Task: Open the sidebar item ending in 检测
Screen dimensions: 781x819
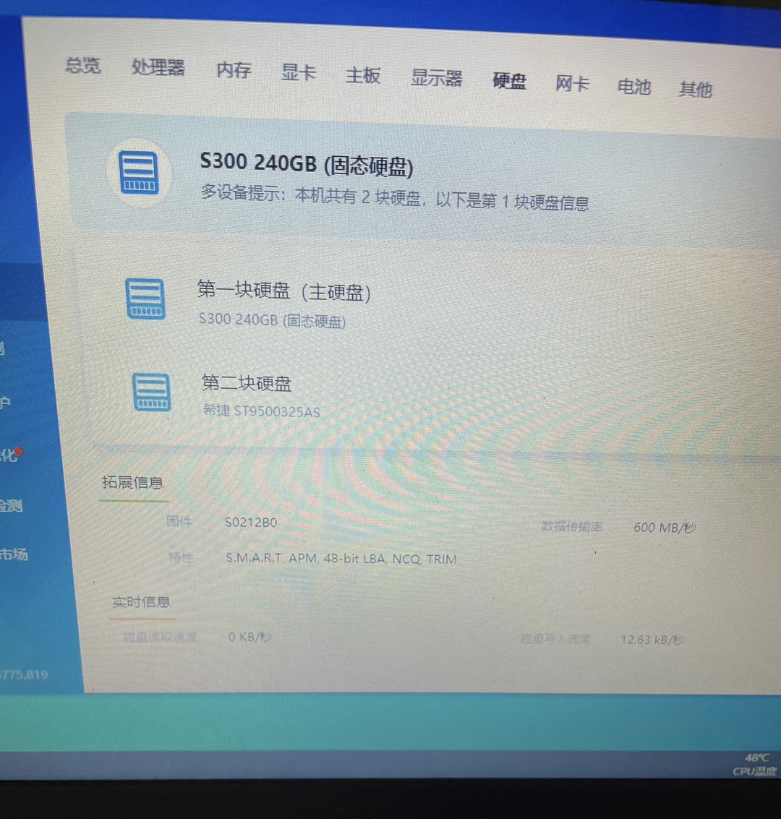Action: (x=11, y=505)
